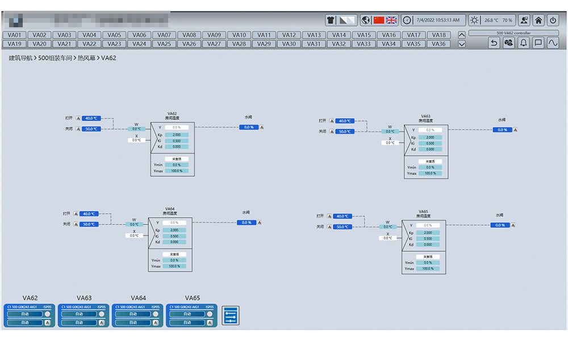
Task: Switch language to English flag
Action: coord(391,20)
